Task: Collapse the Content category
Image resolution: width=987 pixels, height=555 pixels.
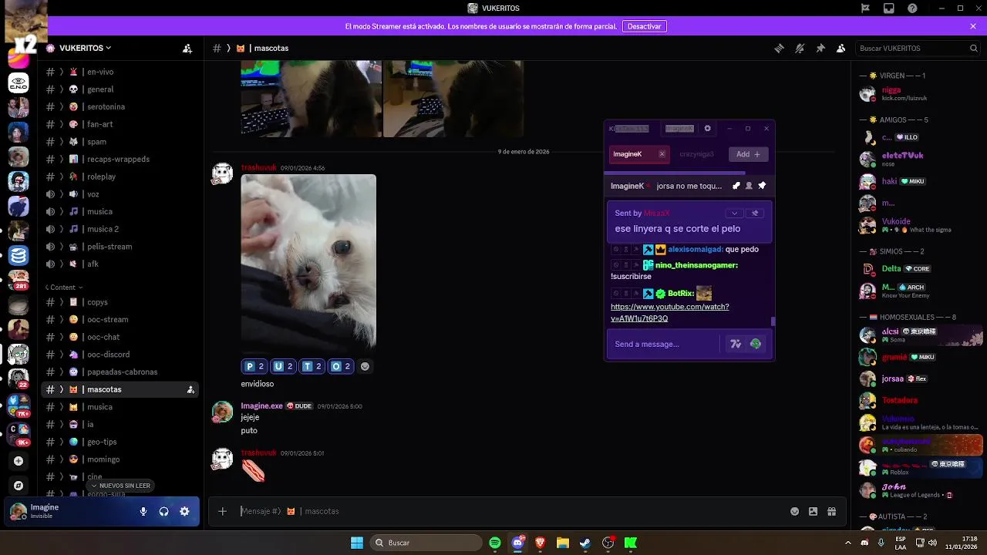Action: point(63,288)
